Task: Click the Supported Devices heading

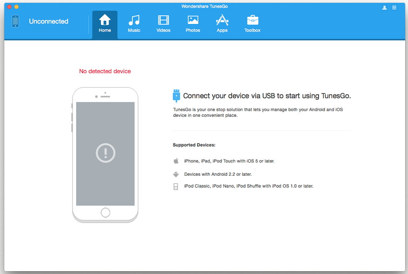Action: pos(194,145)
